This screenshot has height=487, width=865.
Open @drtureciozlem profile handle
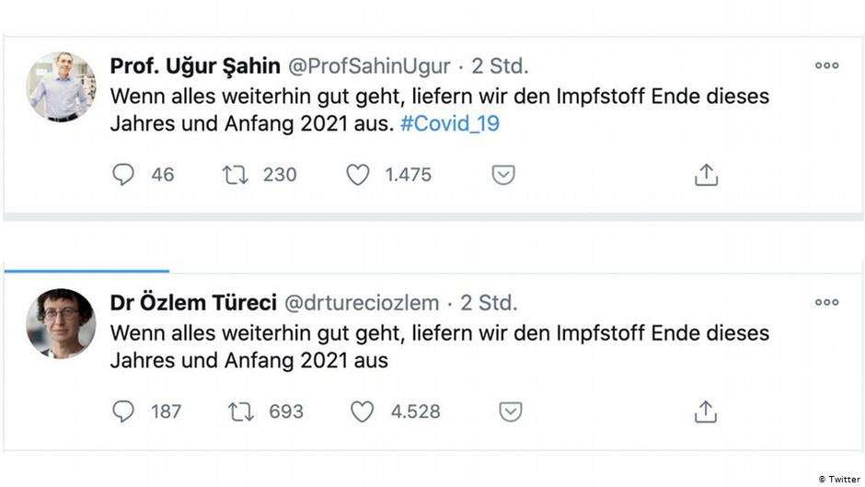pyautogui.click(x=362, y=303)
